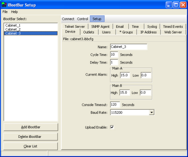Open the SNMP Agent tab
Screen dimensions: 188x157
(100, 27)
